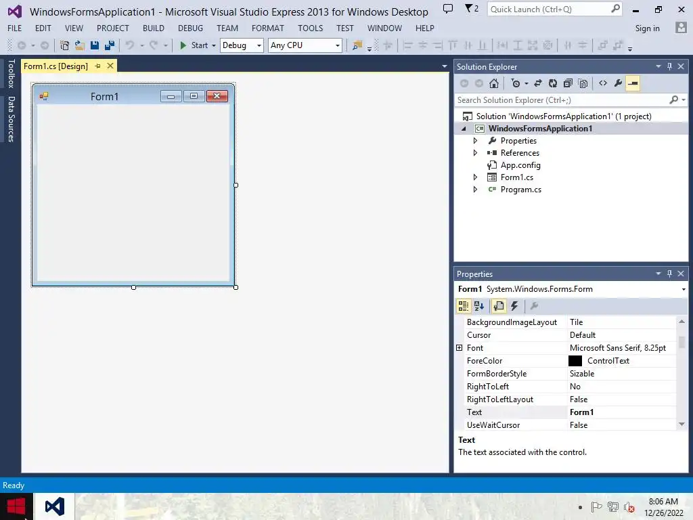Screen dimensions: 693x520
Task: Click the Open File toolbar icon
Action: (x=80, y=45)
